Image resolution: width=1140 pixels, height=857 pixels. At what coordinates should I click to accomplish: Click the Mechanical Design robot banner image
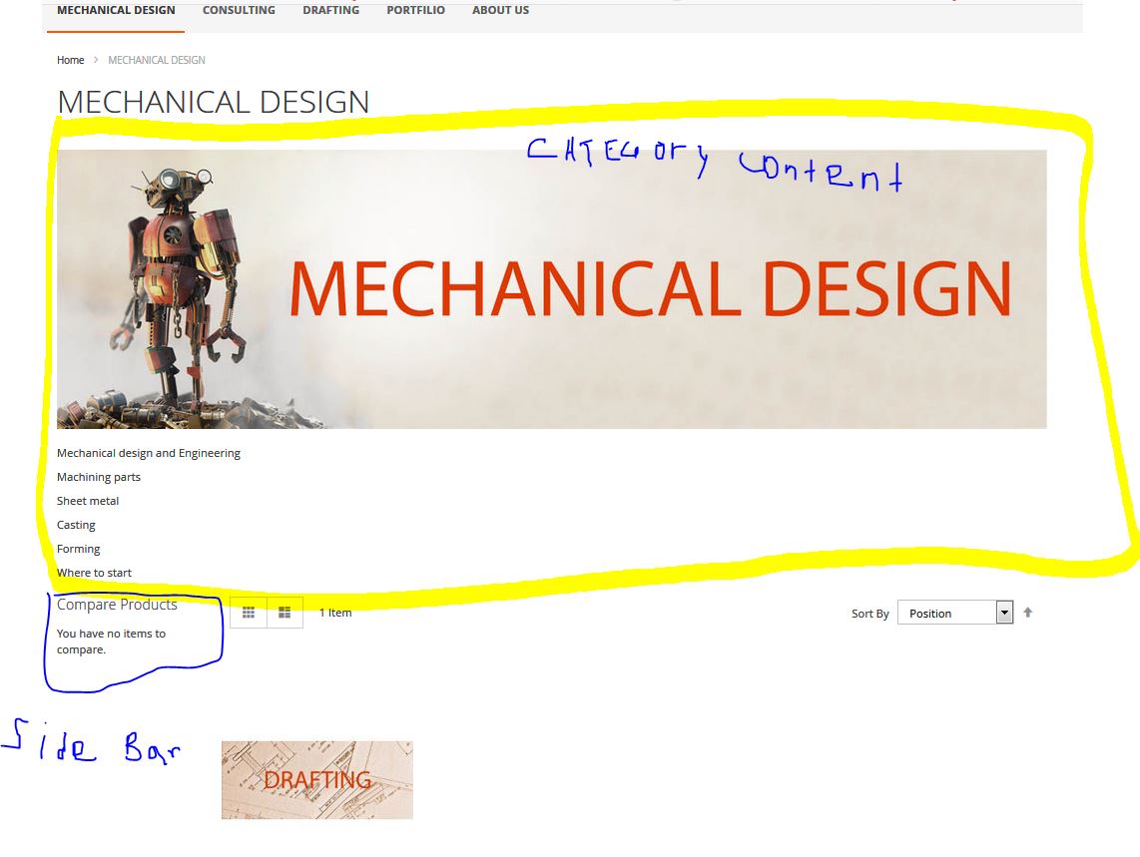551,289
